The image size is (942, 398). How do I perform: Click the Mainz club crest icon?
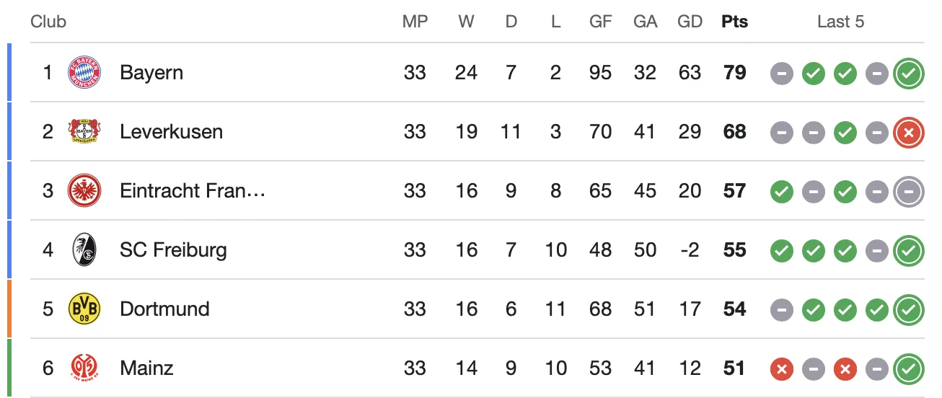[x=84, y=368]
